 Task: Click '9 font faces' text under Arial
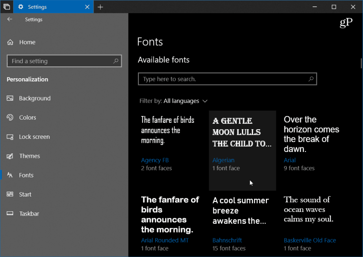point(299,168)
